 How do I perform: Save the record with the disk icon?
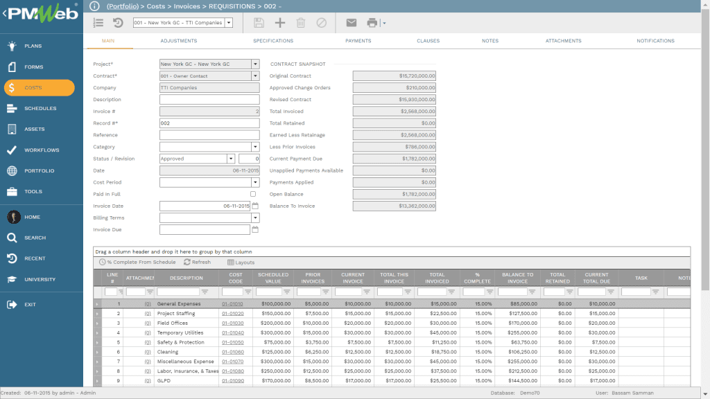click(259, 23)
